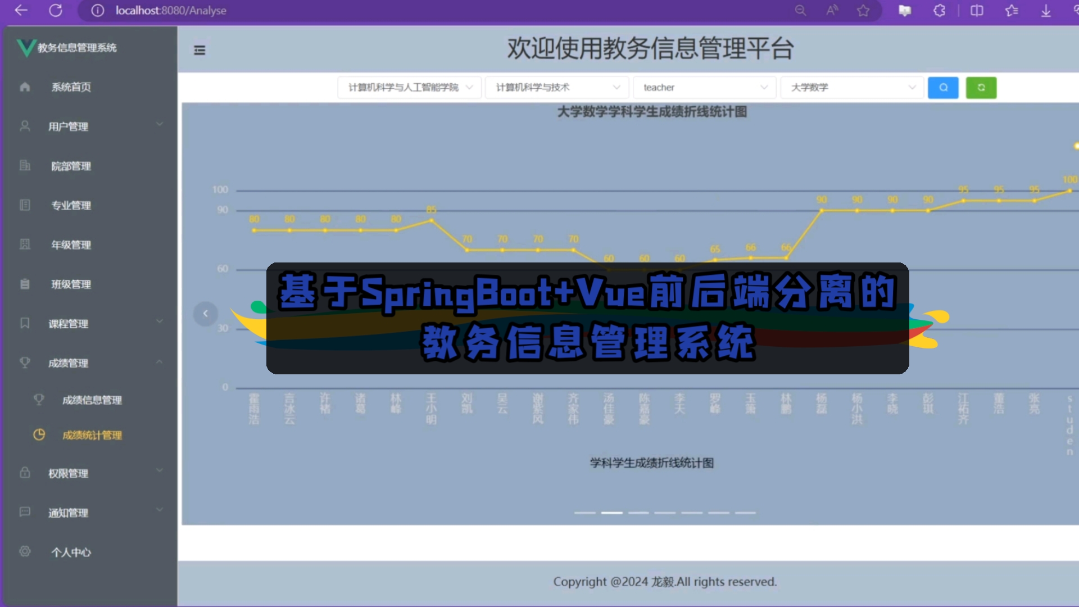This screenshot has width=1079, height=607.
Task: Click the 班级管理 sidebar icon
Action: 26,284
